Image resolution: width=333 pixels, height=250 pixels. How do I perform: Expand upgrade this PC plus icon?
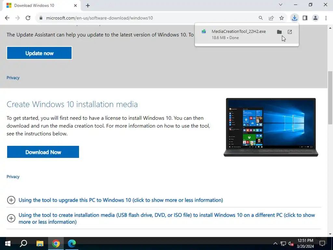[11, 200]
